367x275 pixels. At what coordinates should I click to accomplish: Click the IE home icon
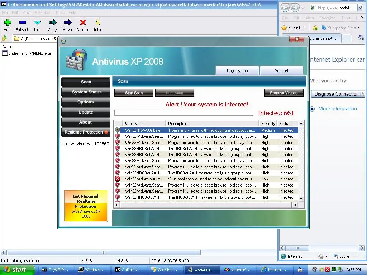[x=361, y=38]
